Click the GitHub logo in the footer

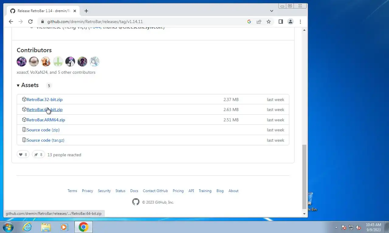pos(136,202)
